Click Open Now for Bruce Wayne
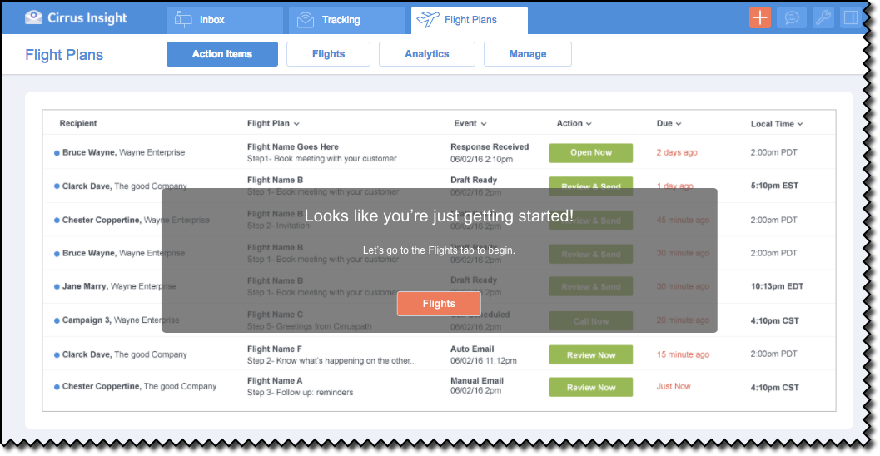Viewport: 880px width, 456px height. click(591, 152)
